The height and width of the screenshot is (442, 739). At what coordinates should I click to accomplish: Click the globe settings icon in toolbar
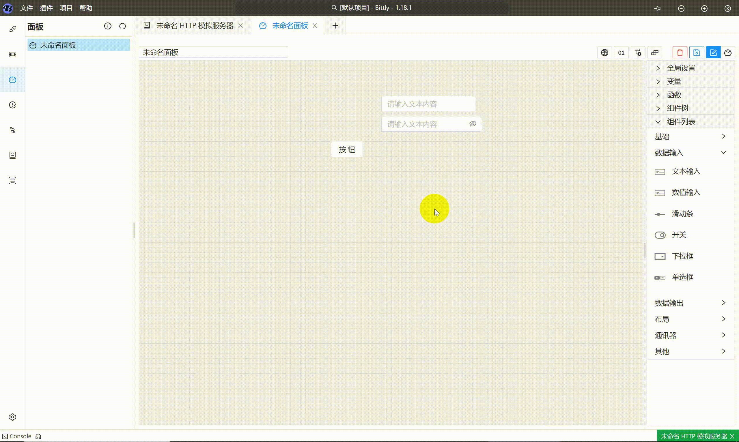pos(605,52)
